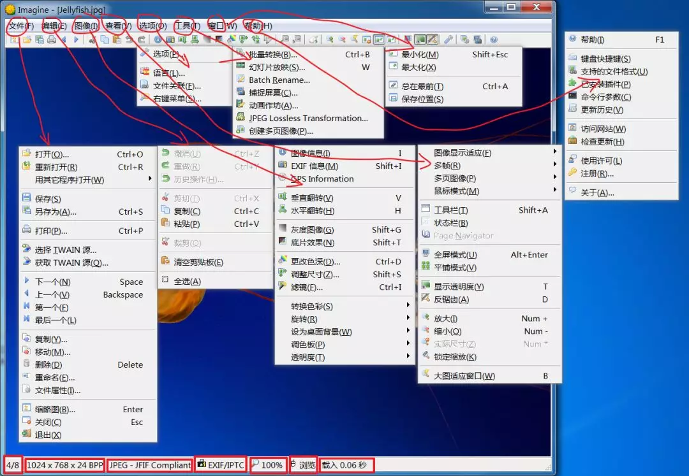689x476 pixels.
Task: Click status bar JPEG - JFIF Compliant
Action: 150,465
